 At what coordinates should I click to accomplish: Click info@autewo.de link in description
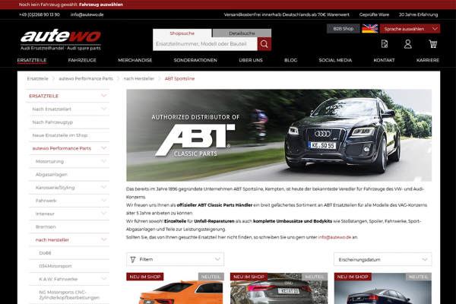[334, 237]
